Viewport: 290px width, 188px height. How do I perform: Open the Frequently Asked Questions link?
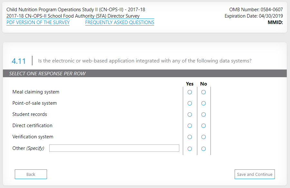tap(120, 22)
